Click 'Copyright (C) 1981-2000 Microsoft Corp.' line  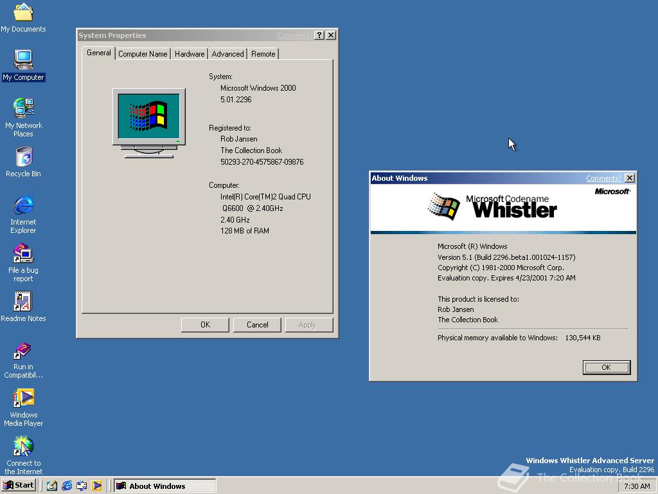(501, 268)
